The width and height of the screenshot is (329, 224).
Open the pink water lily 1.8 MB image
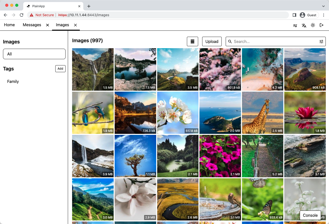pyautogui.click(x=305, y=113)
